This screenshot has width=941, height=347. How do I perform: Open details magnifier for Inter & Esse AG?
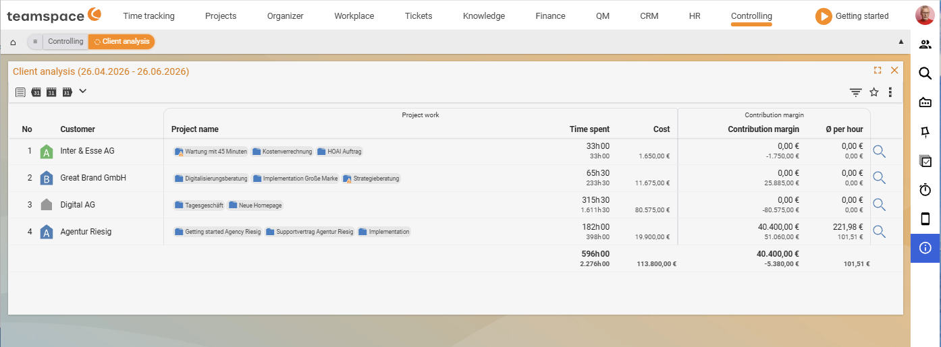point(879,151)
